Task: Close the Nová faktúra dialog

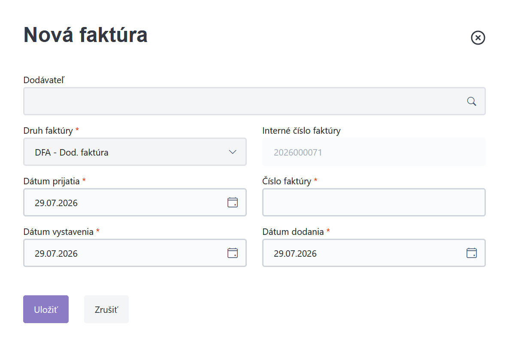Action: [x=478, y=38]
